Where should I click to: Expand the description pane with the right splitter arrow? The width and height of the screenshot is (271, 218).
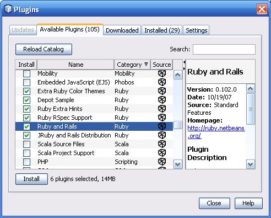click(x=184, y=69)
